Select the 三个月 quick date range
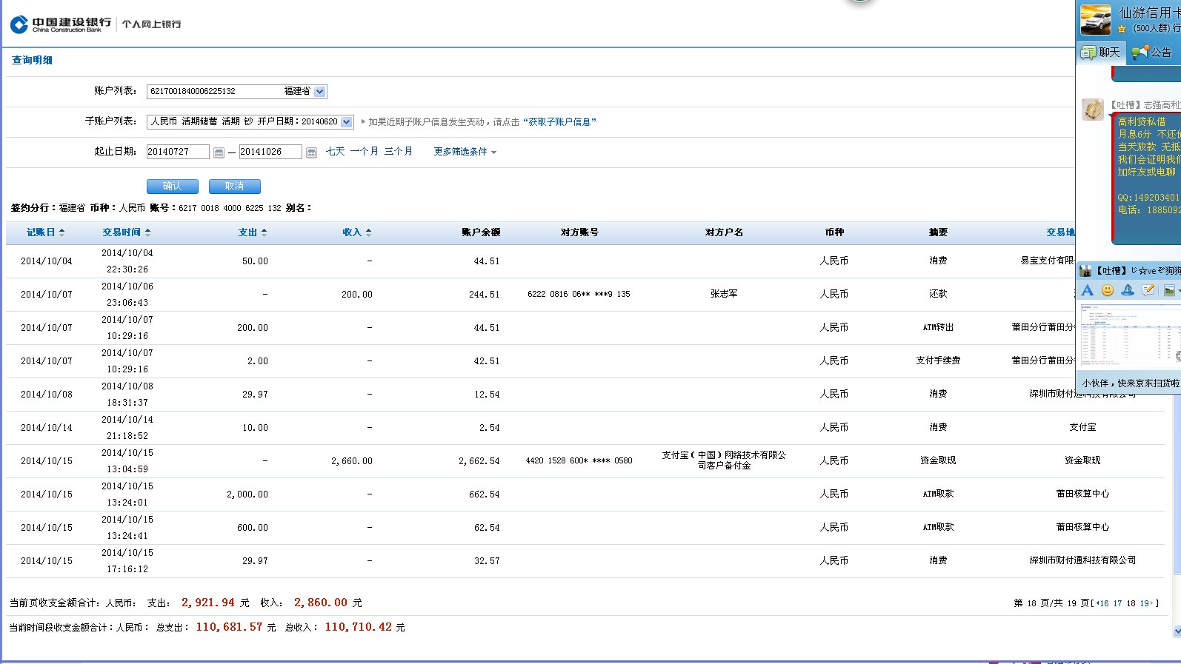 [x=399, y=152]
